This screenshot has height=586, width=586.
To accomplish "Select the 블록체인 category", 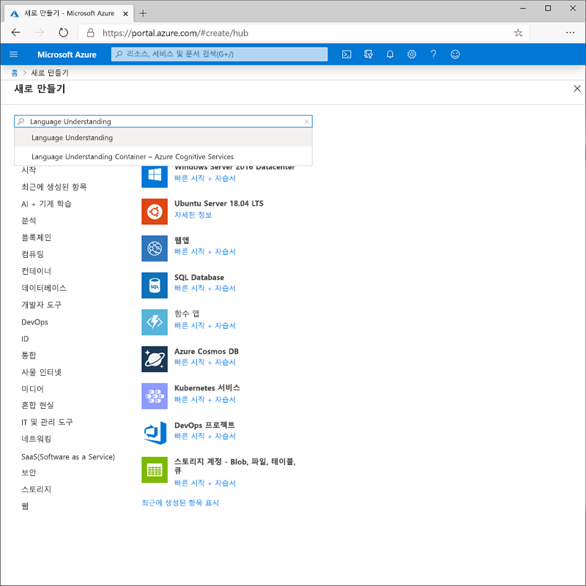I will [36, 237].
